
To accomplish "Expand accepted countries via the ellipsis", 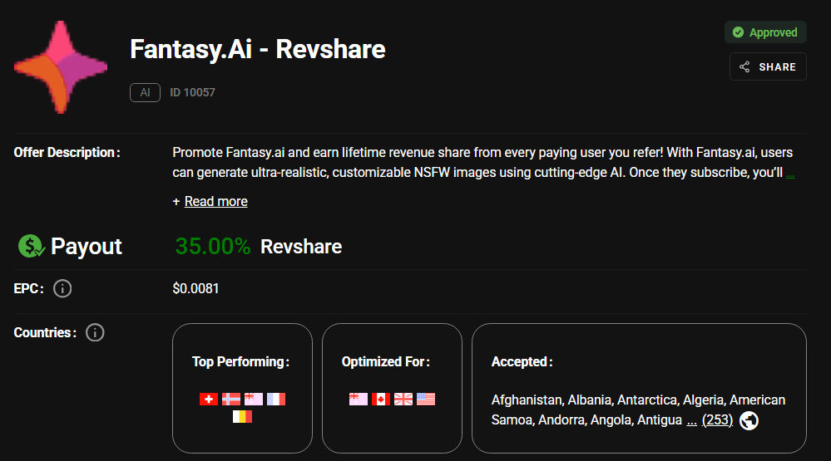I will [x=691, y=421].
